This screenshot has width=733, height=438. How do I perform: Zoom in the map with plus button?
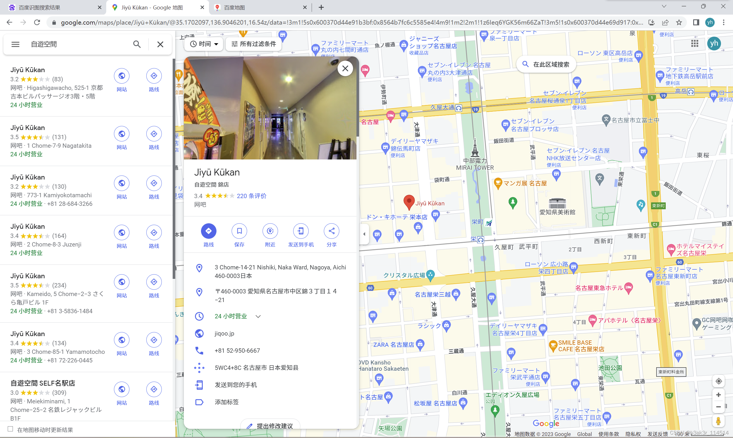coord(718,395)
